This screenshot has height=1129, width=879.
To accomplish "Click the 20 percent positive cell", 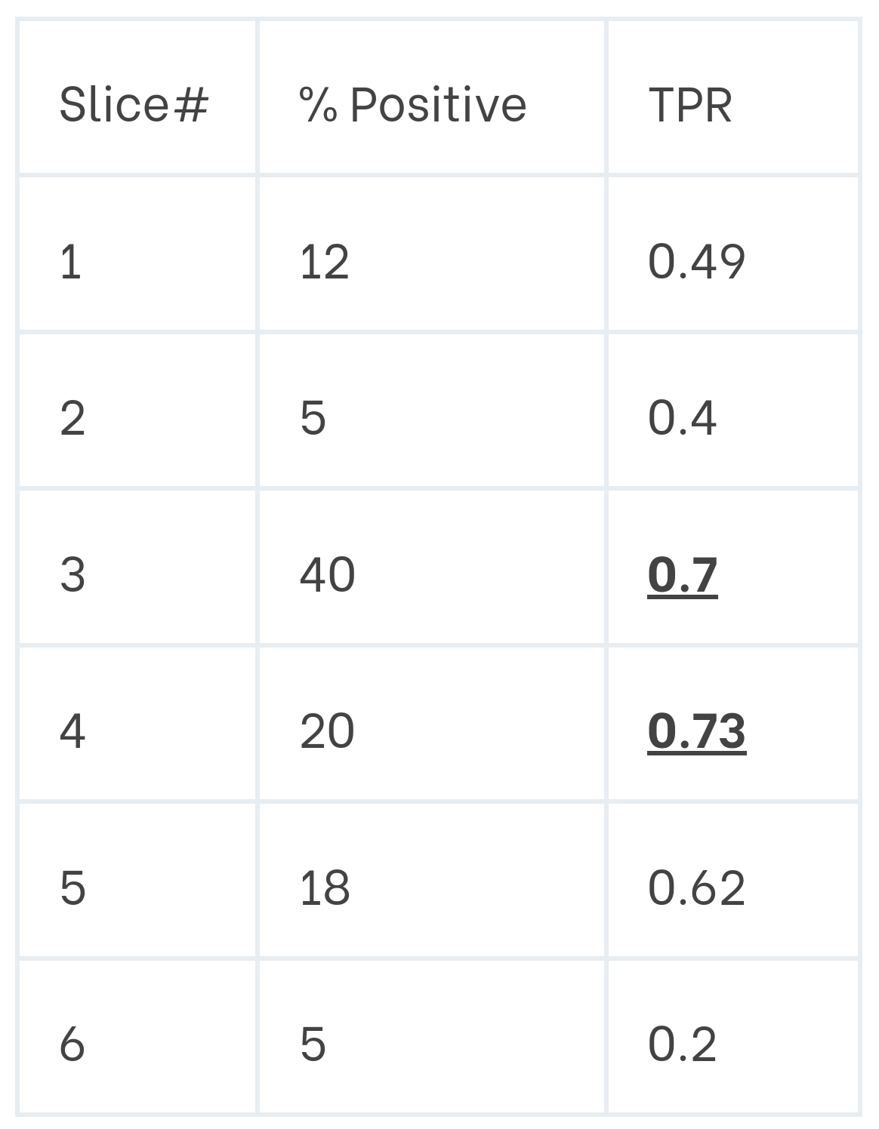I will click(x=327, y=731).
